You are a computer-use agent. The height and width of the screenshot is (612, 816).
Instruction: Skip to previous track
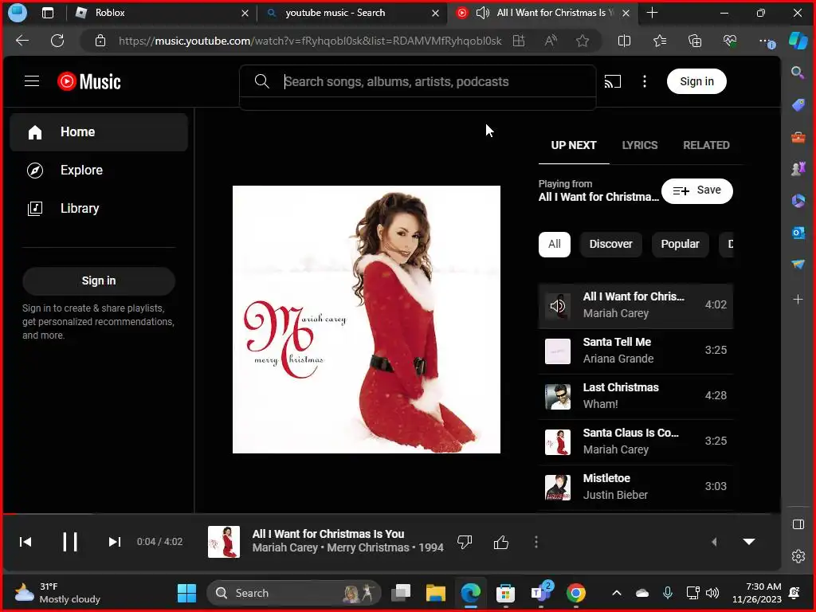click(25, 542)
